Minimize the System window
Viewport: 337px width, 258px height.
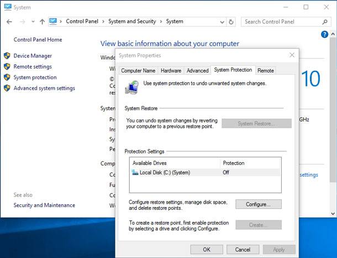tap(286, 7)
